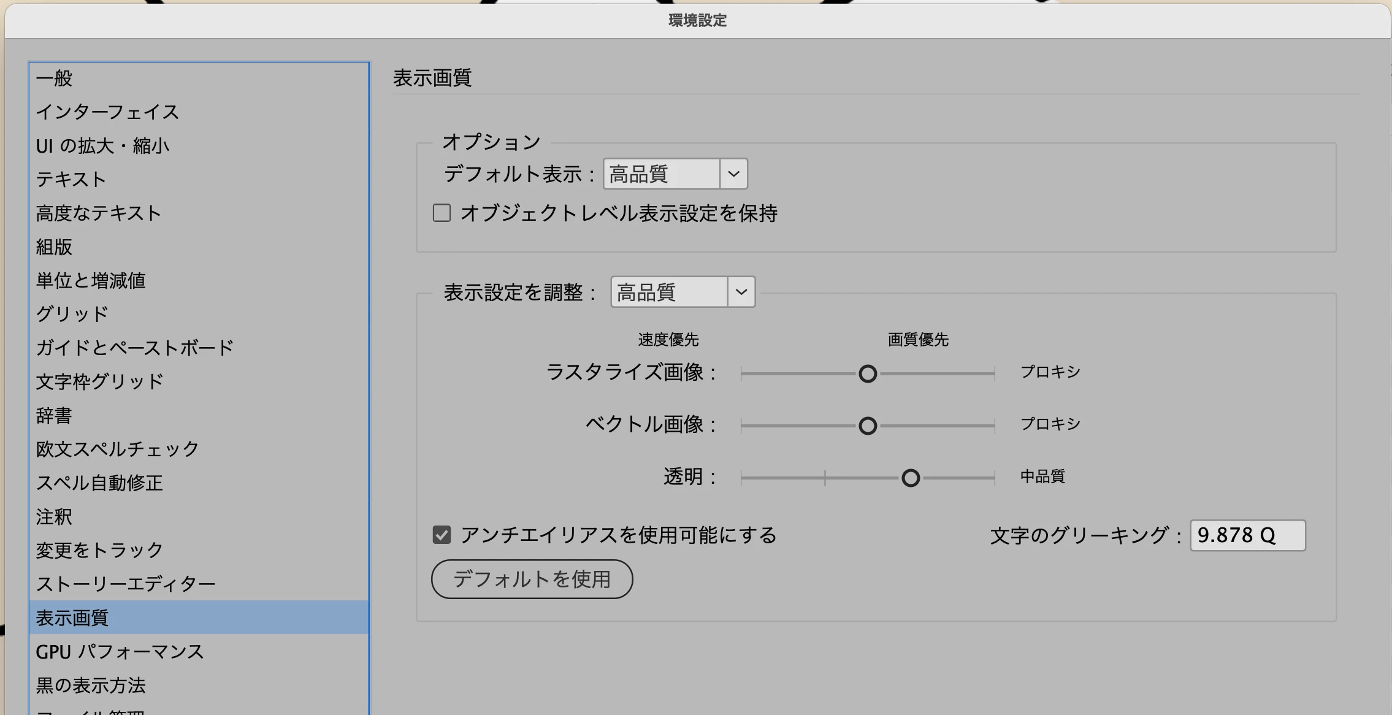Click the デフォルトを使用 button
Viewport: 1392px width, 715px height.
[x=532, y=579]
